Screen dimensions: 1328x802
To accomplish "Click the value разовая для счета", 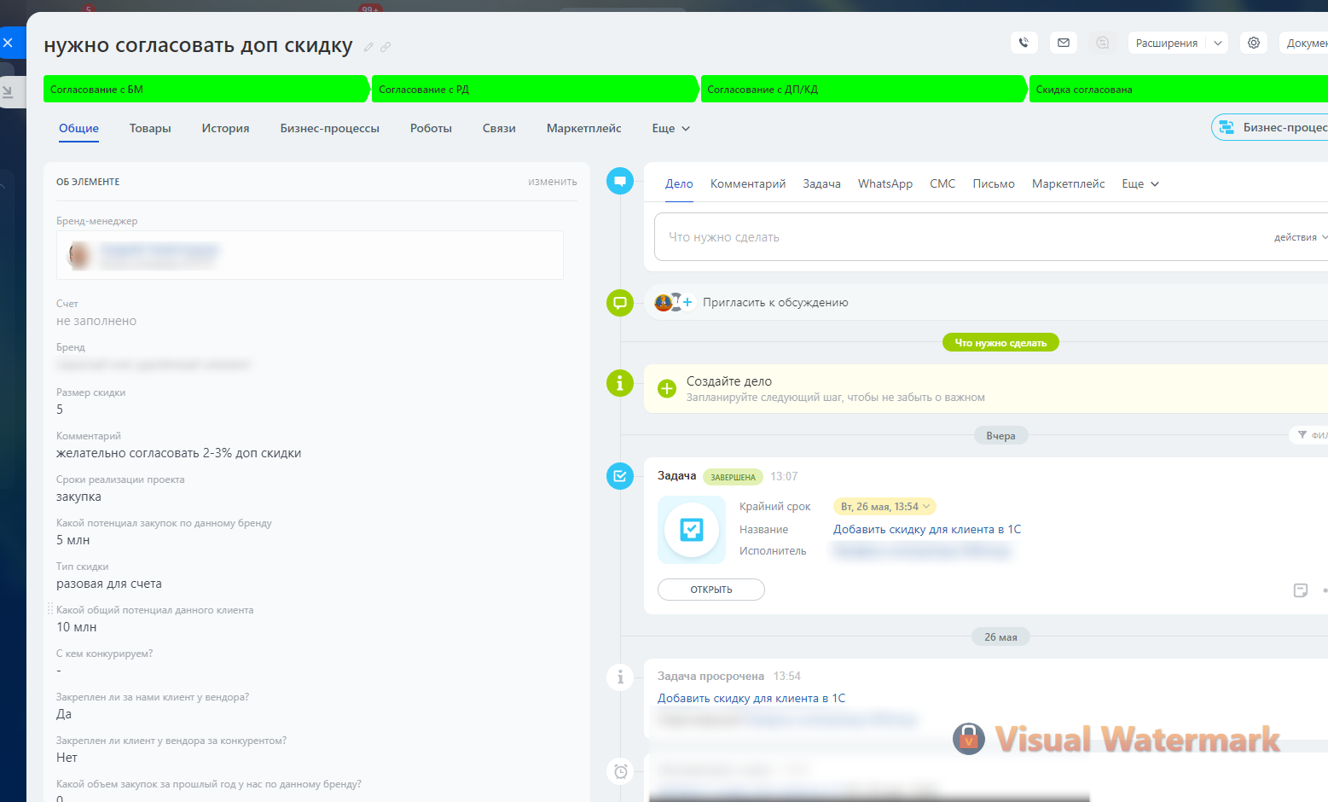I will click(109, 584).
